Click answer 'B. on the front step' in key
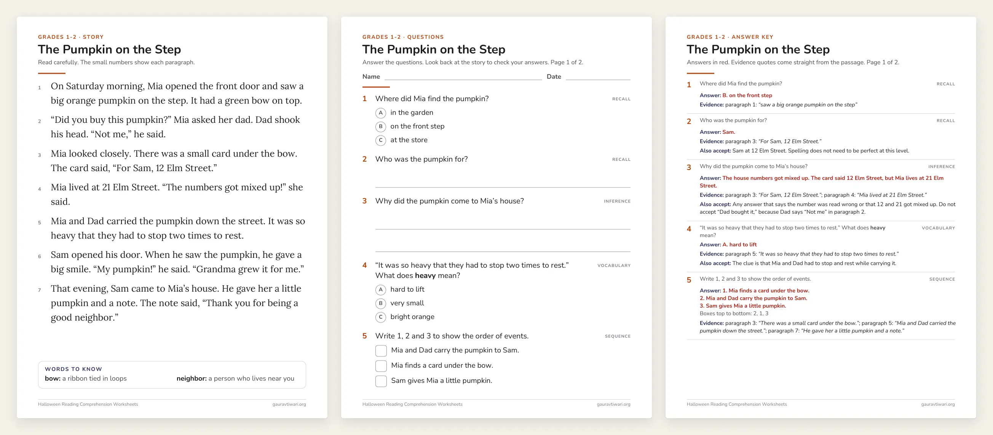 point(747,95)
